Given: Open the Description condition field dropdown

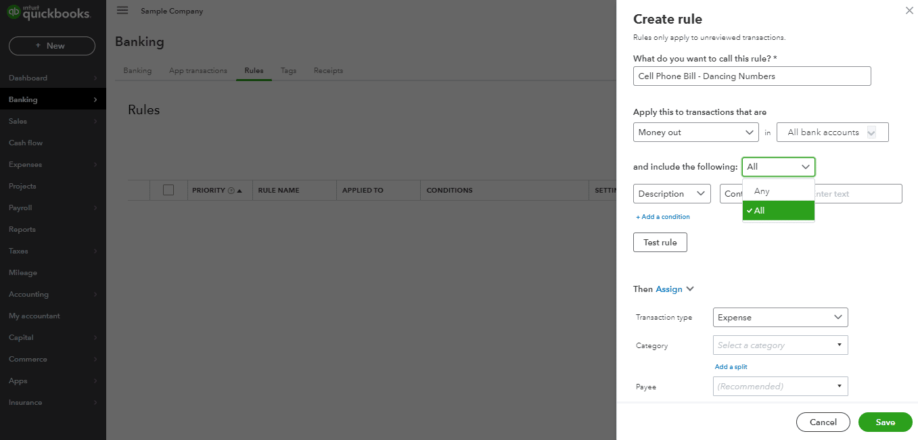Looking at the screenshot, I should click(x=671, y=193).
